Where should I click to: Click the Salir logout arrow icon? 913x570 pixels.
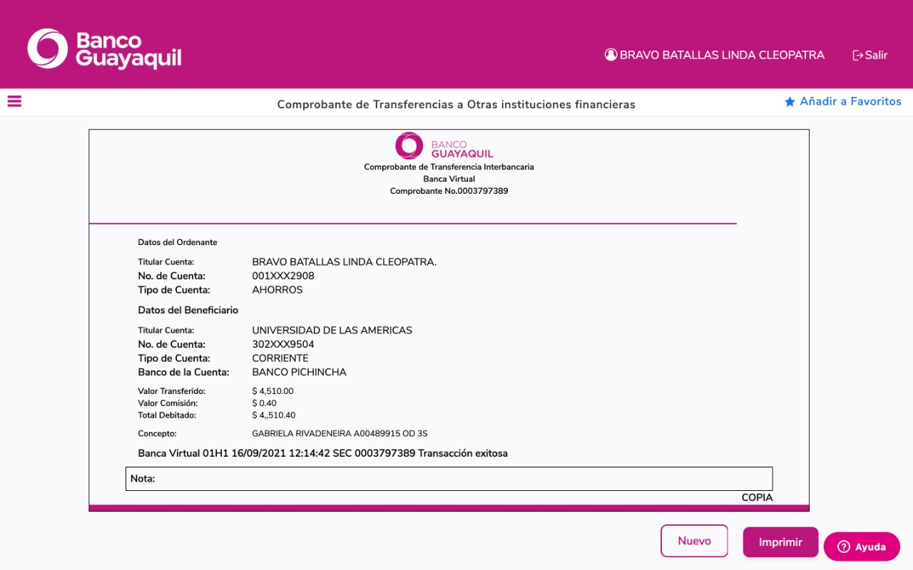(x=858, y=56)
